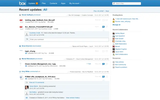
Task: Toggle the comments bubble for ALL_Banners_Presenta
Action: pyautogui.click(x=103, y=27)
